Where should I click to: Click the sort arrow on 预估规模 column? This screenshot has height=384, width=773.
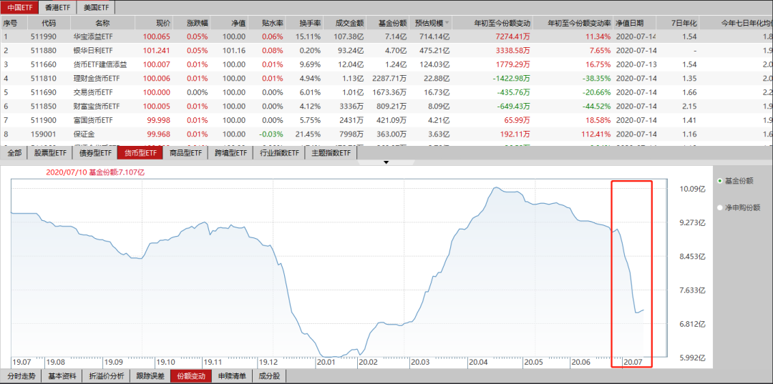coord(447,23)
